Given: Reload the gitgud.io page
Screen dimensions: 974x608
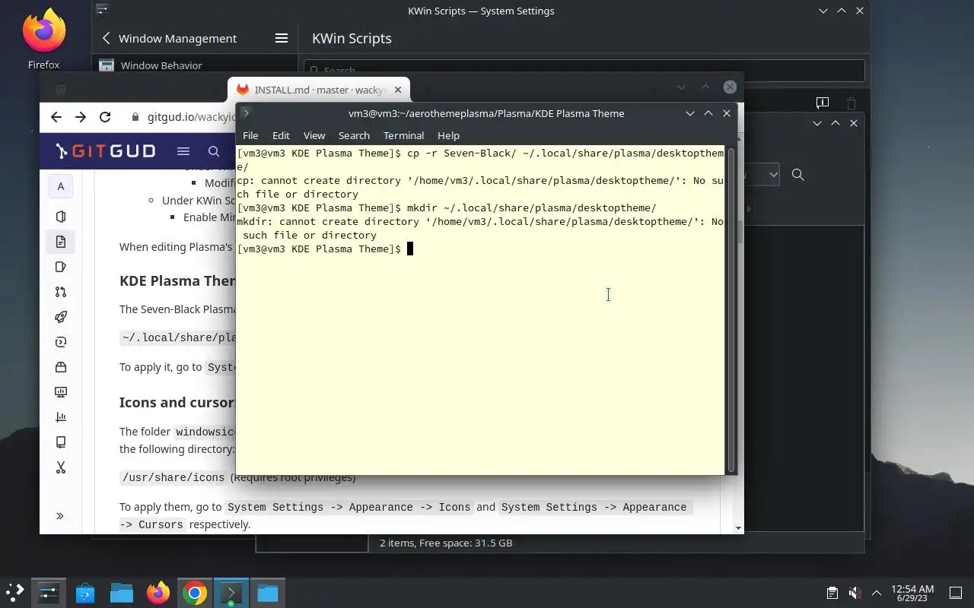Looking at the screenshot, I should (105, 116).
